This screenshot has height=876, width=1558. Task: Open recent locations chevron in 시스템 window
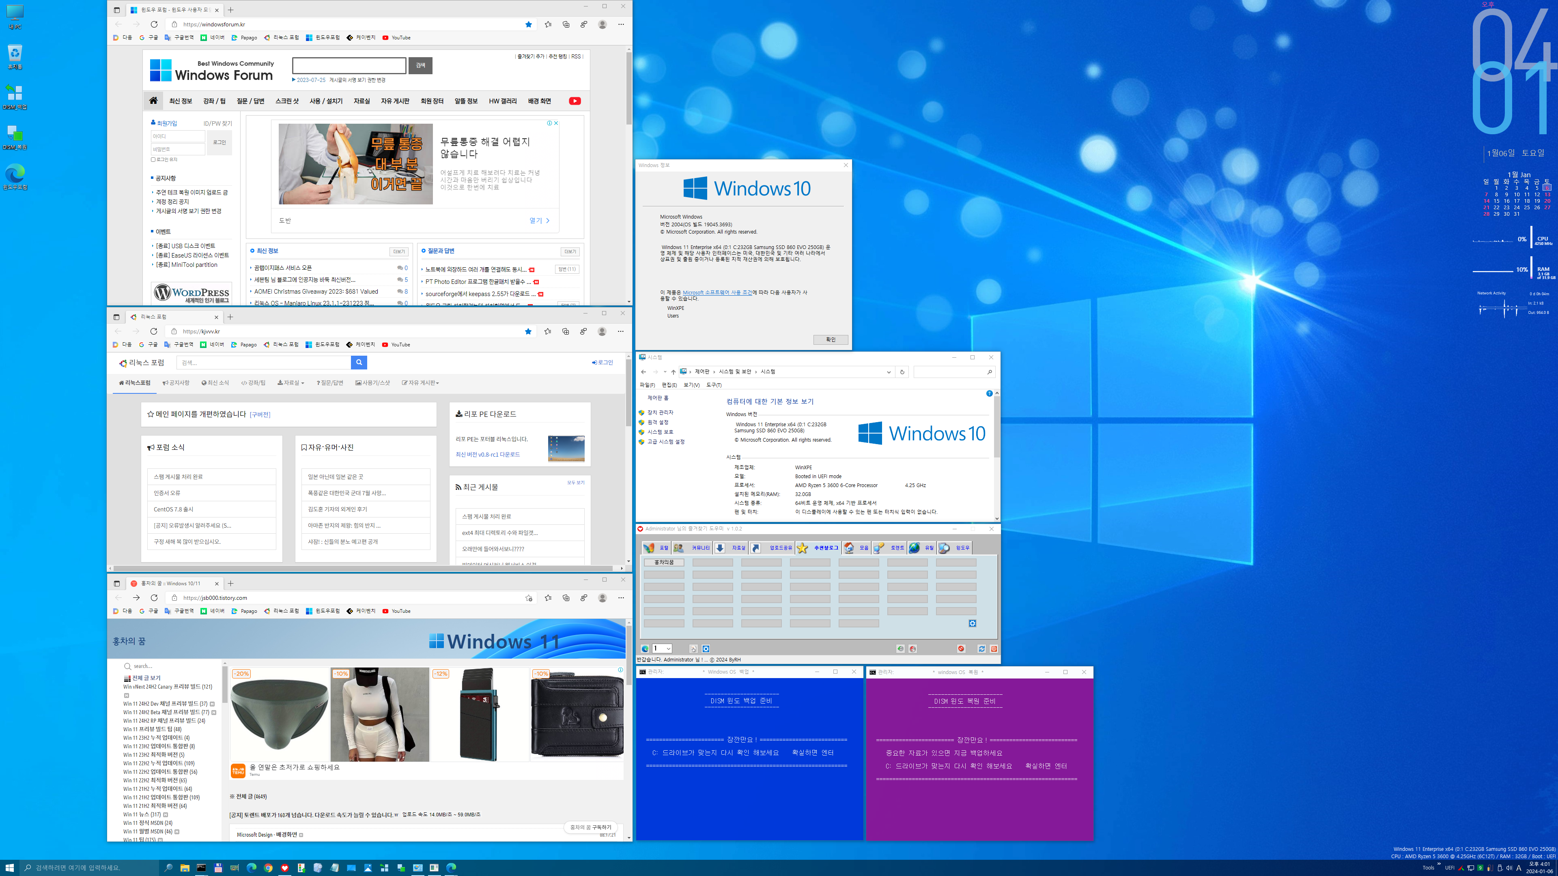[665, 372]
